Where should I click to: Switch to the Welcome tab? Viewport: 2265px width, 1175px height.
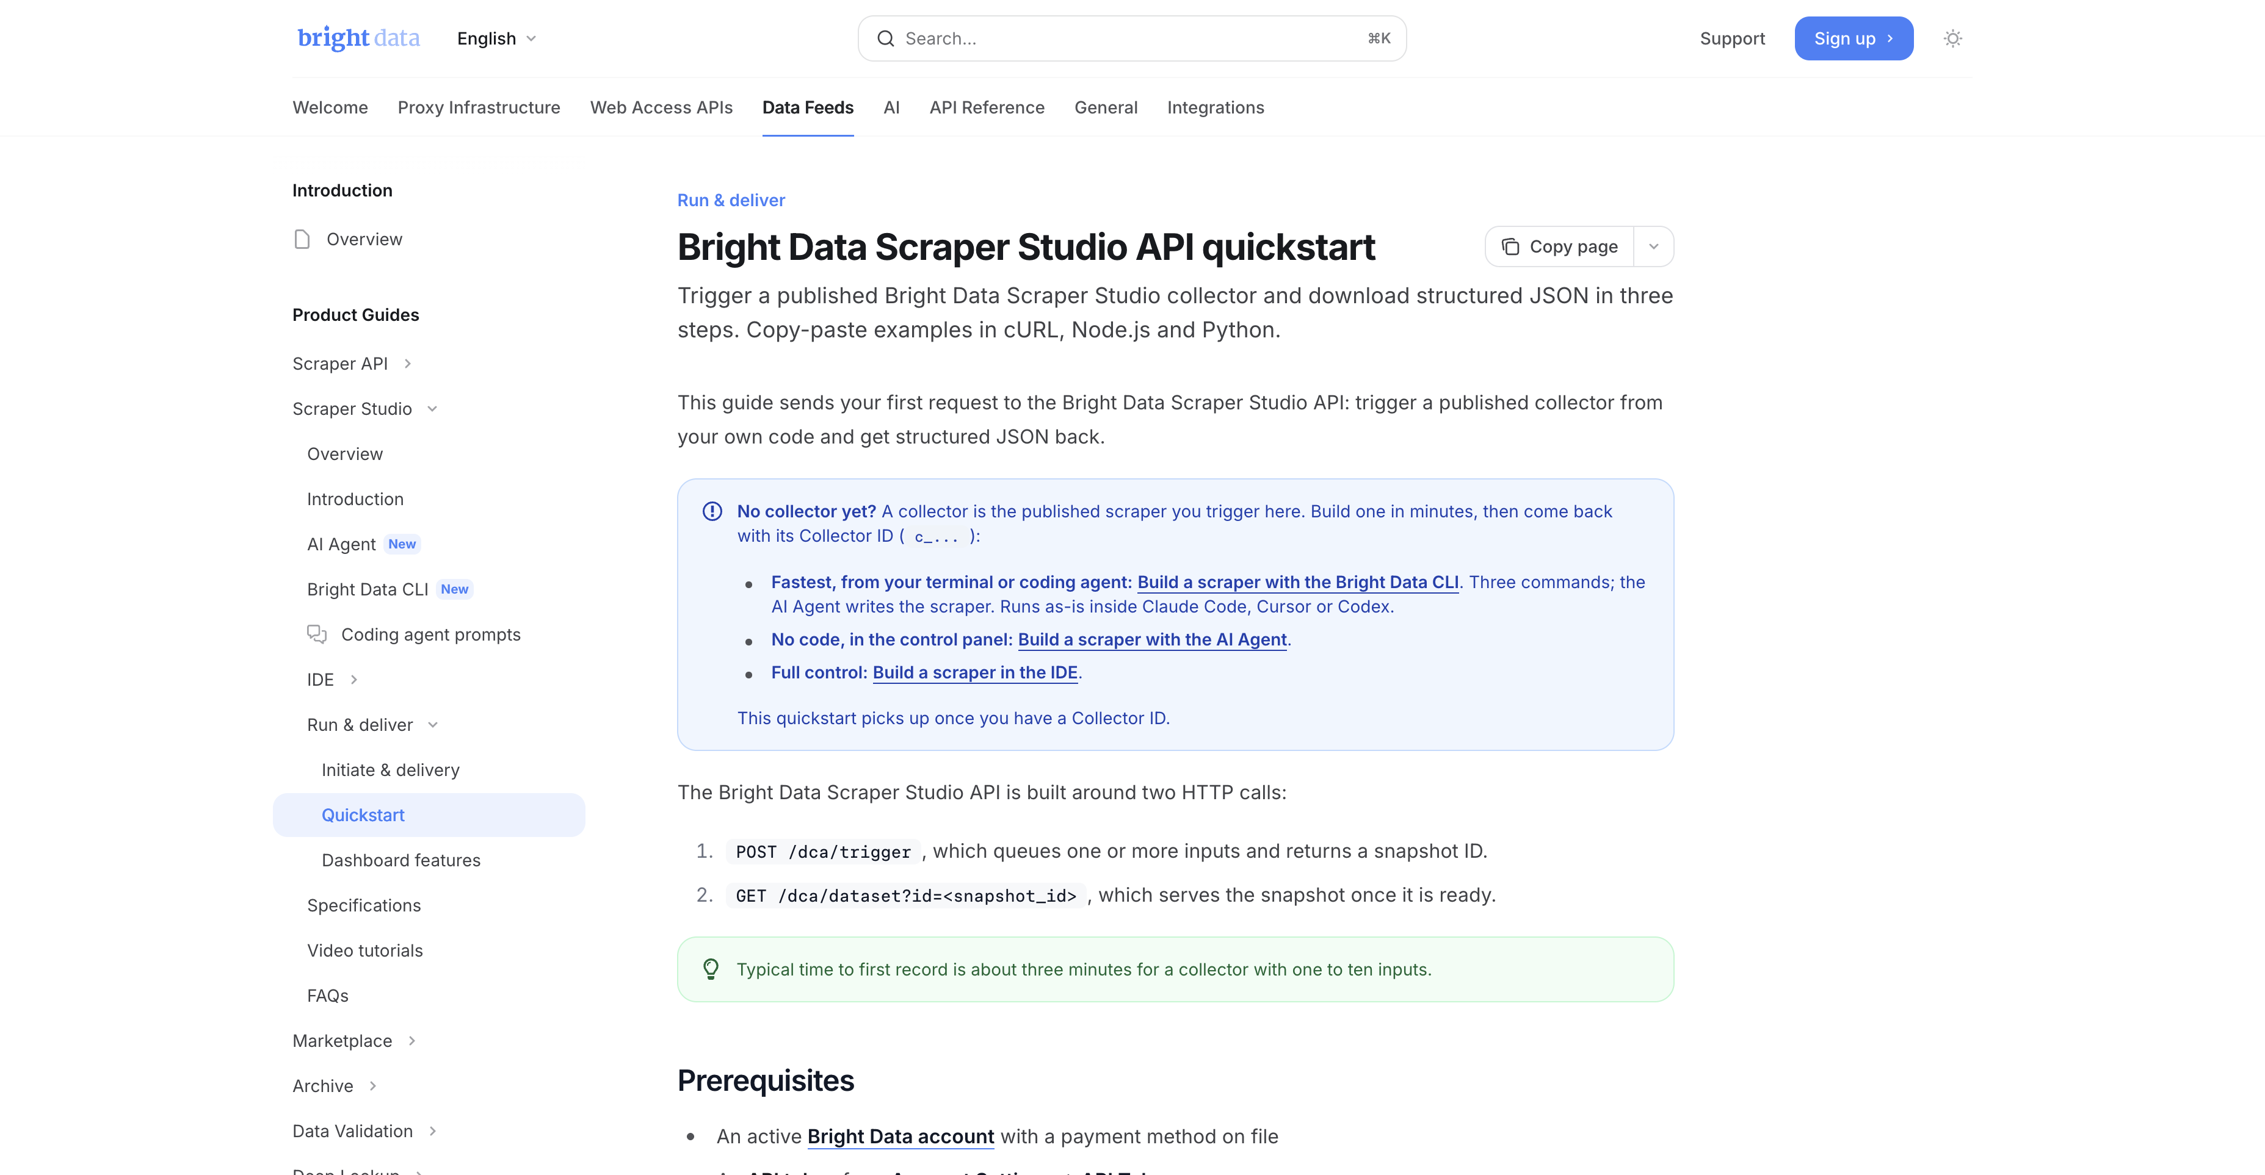(x=331, y=107)
